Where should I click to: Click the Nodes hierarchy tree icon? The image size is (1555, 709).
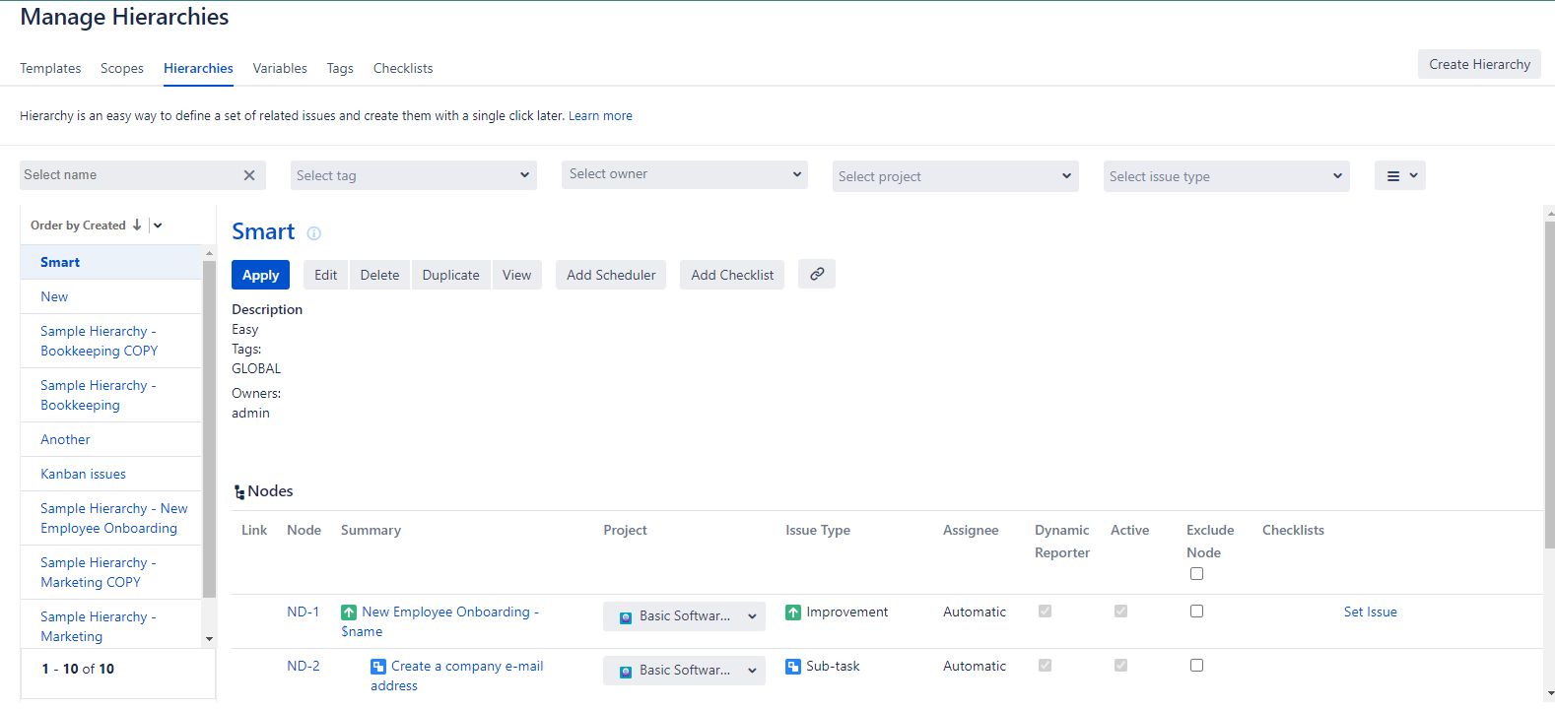239,492
